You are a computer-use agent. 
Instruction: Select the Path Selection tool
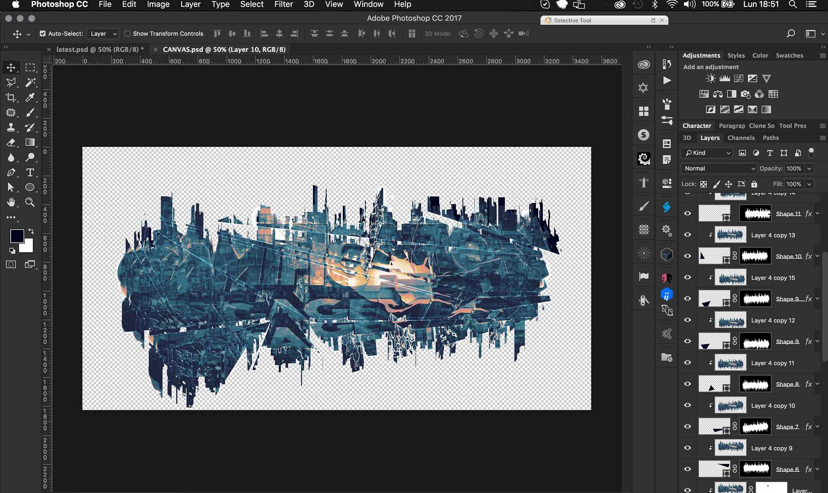click(x=11, y=187)
